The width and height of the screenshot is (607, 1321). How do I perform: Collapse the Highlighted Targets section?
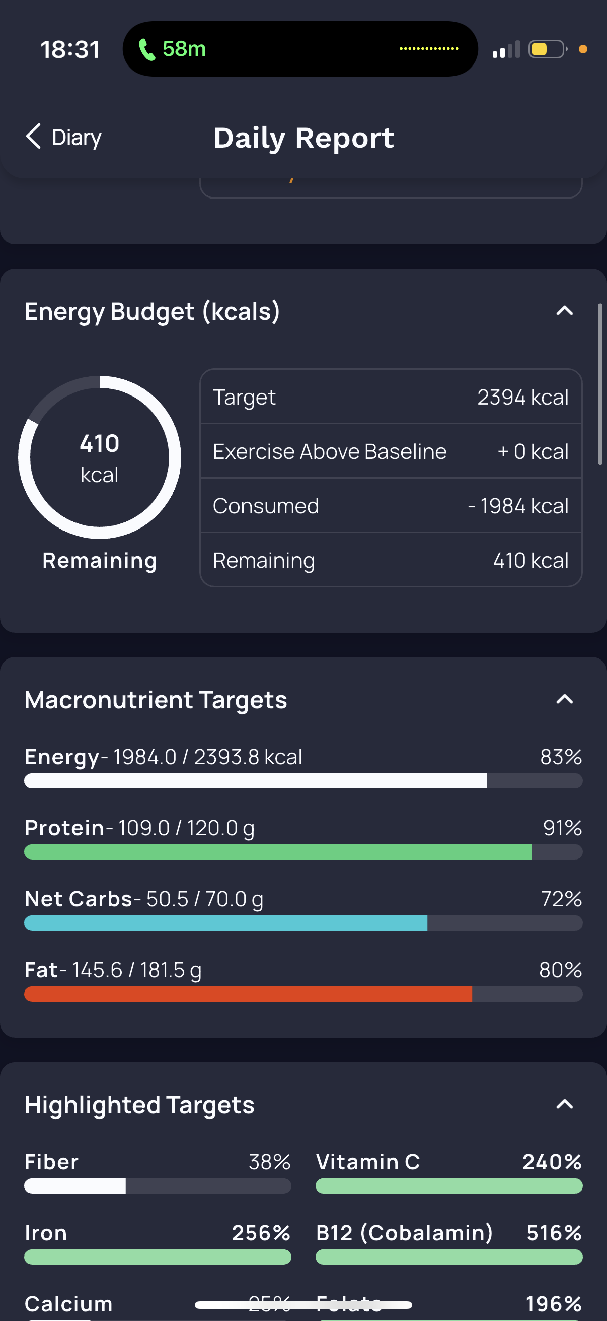click(x=565, y=1104)
